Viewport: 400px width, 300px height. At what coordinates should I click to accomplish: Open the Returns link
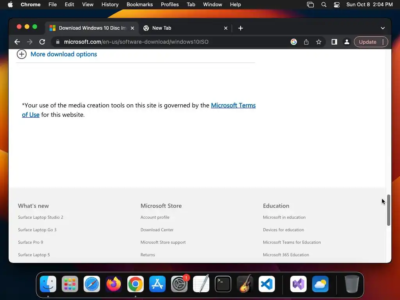148,255
